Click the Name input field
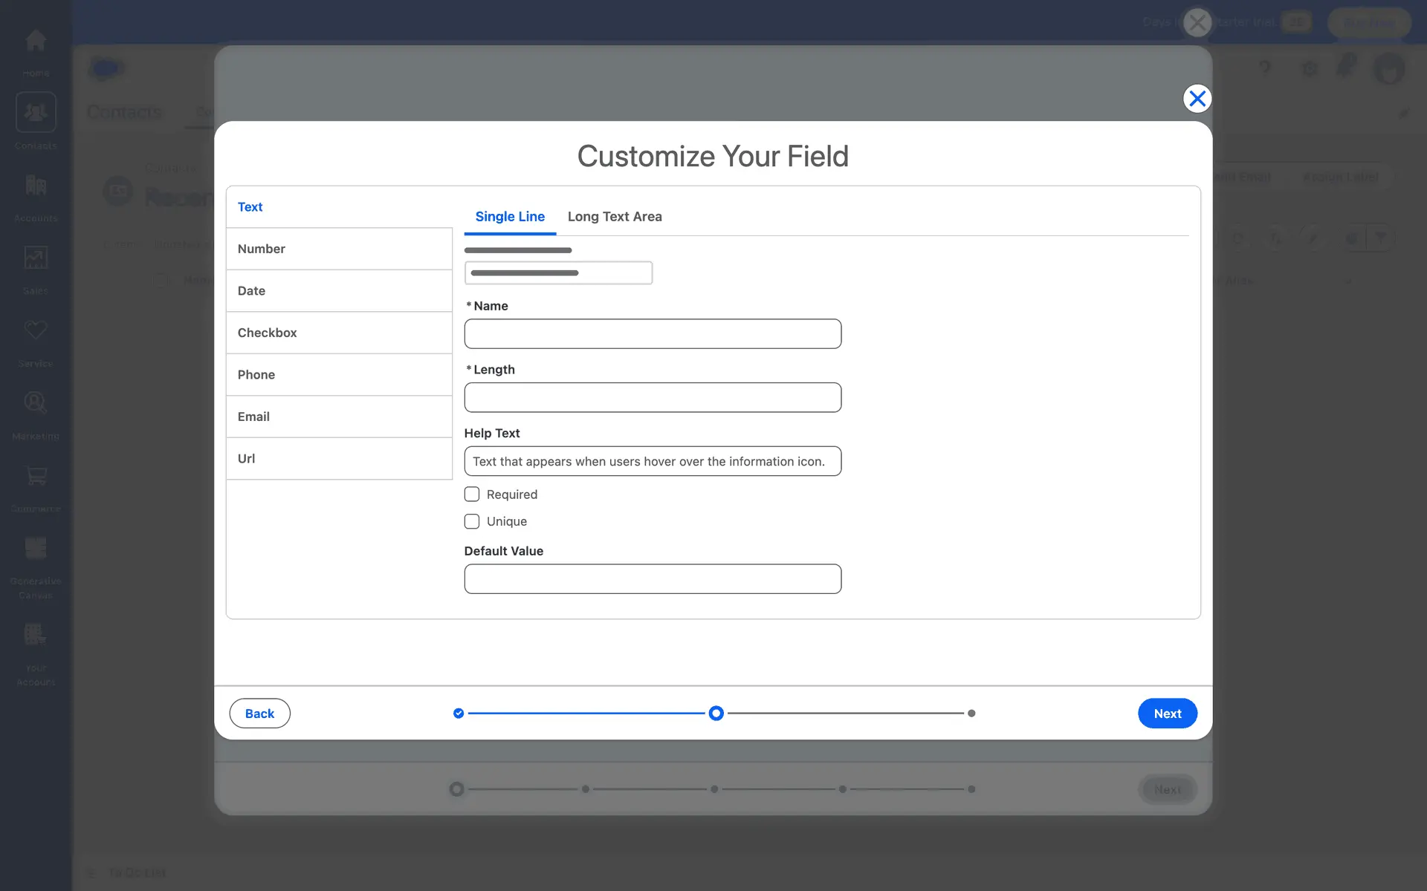1427x891 pixels. [653, 334]
